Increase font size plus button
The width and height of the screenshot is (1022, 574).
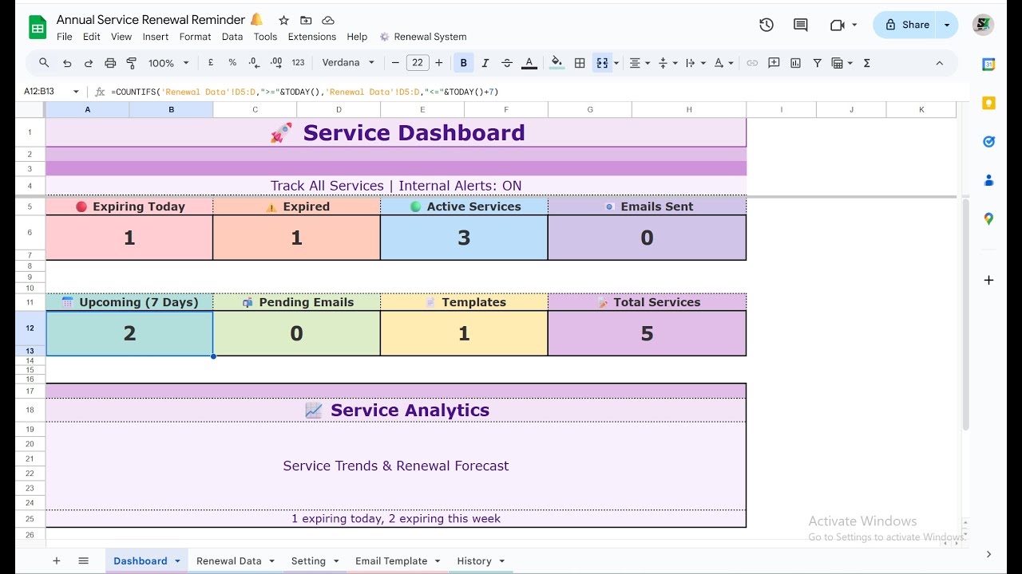click(440, 63)
